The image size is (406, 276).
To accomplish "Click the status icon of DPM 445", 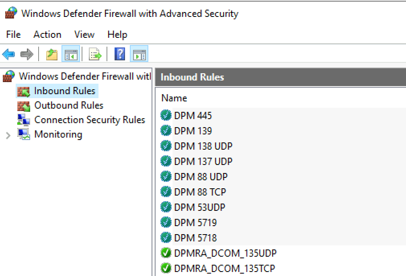I will pos(166,115).
